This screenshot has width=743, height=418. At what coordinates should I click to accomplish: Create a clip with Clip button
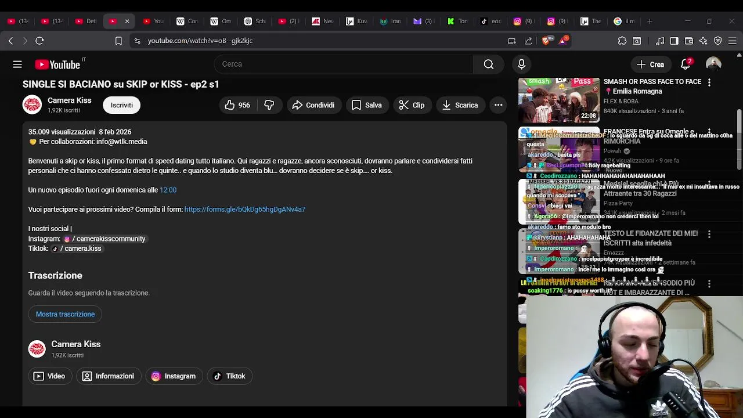point(412,105)
